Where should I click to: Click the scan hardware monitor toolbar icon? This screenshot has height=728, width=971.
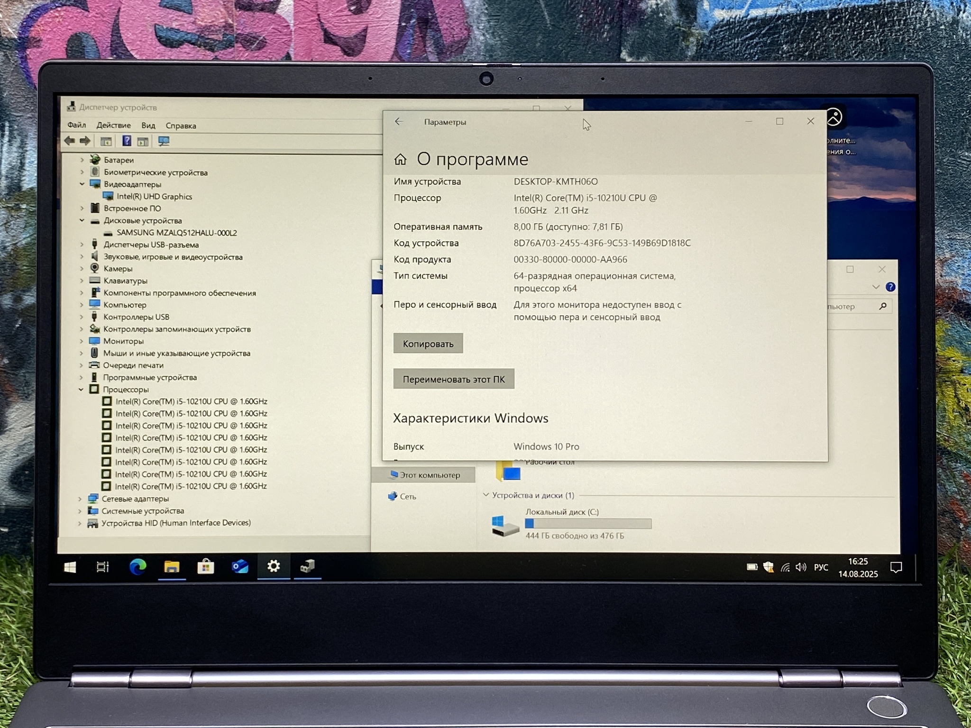[164, 141]
